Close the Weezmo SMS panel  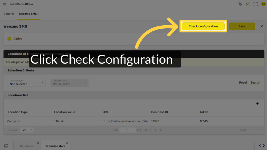coord(262,26)
